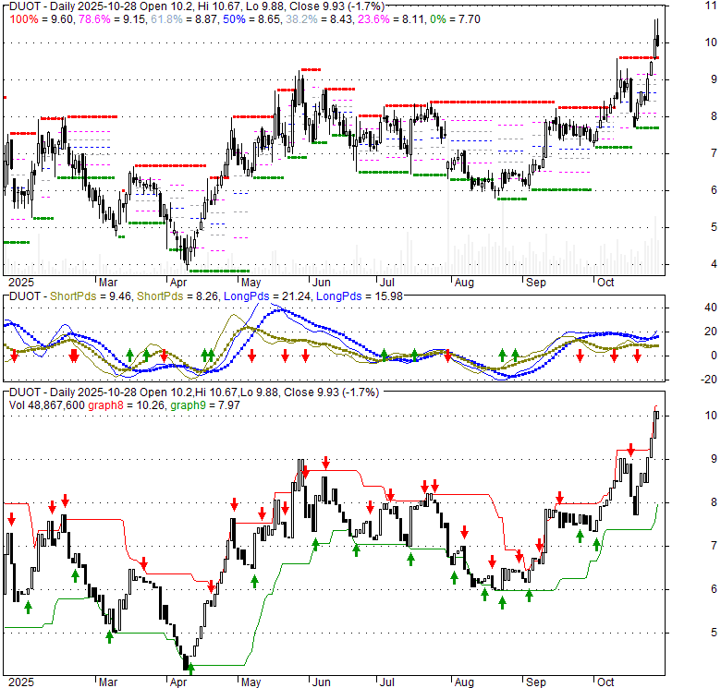Click the Oct label under bottom chart

click(605, 682)
